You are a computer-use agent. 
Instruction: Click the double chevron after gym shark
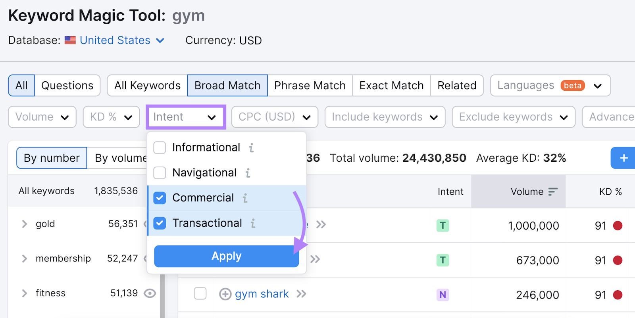pos(301,294)
